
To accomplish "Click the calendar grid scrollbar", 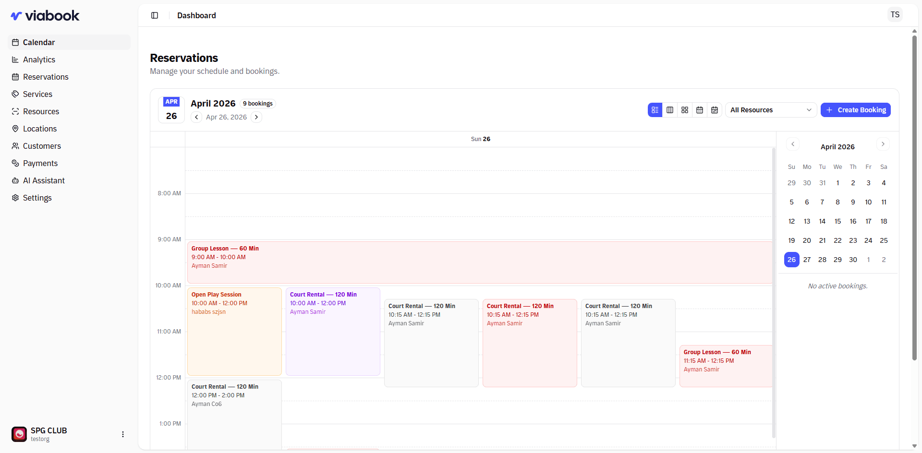I will (x=774, y=293).
